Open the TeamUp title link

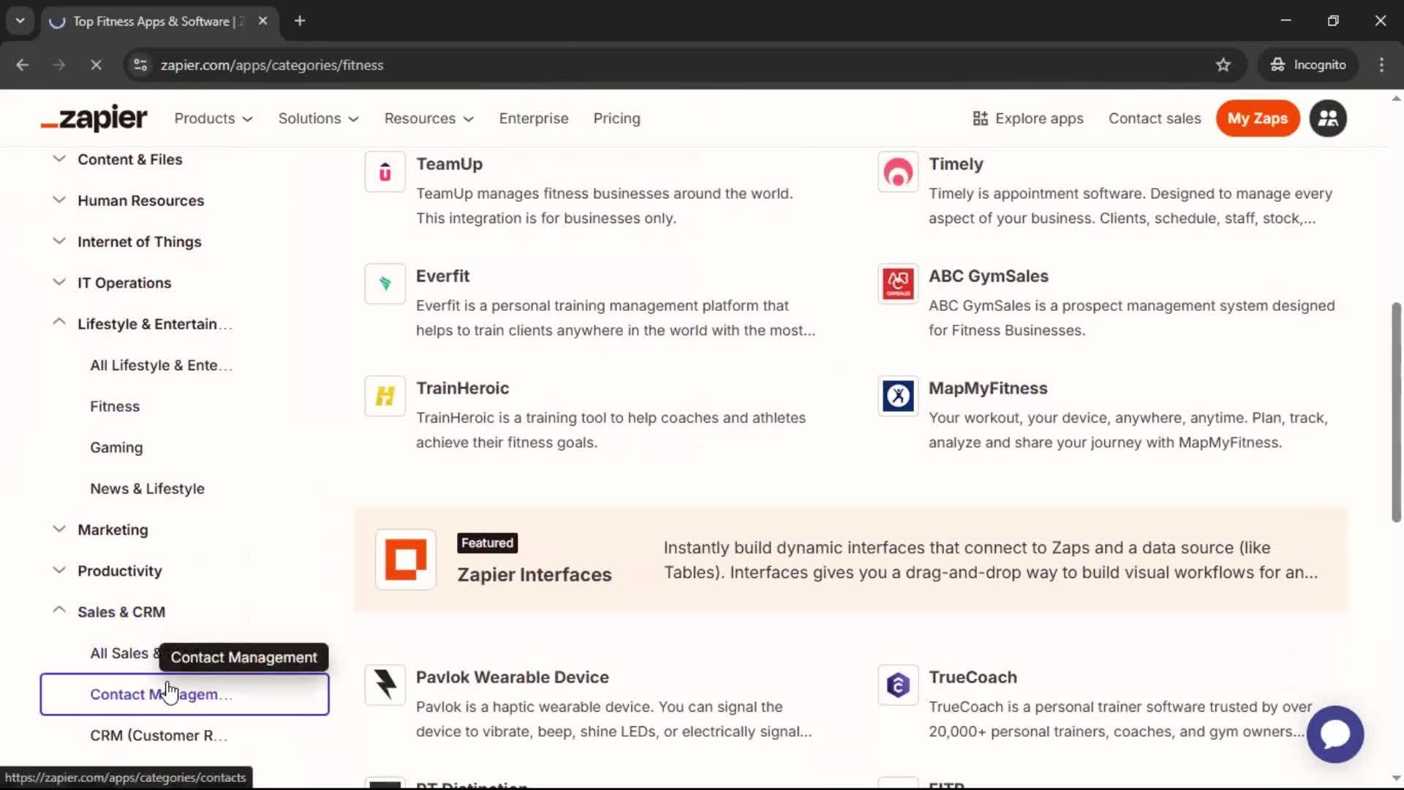(x=449, y=164)
